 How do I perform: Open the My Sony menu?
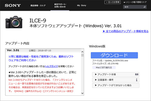coord(82,5)
